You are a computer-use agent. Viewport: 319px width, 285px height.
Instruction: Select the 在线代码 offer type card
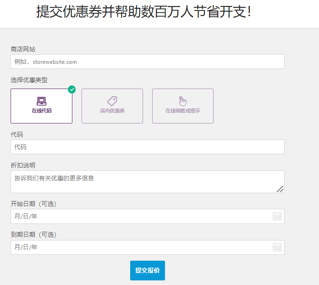click(x=42, y=106)
